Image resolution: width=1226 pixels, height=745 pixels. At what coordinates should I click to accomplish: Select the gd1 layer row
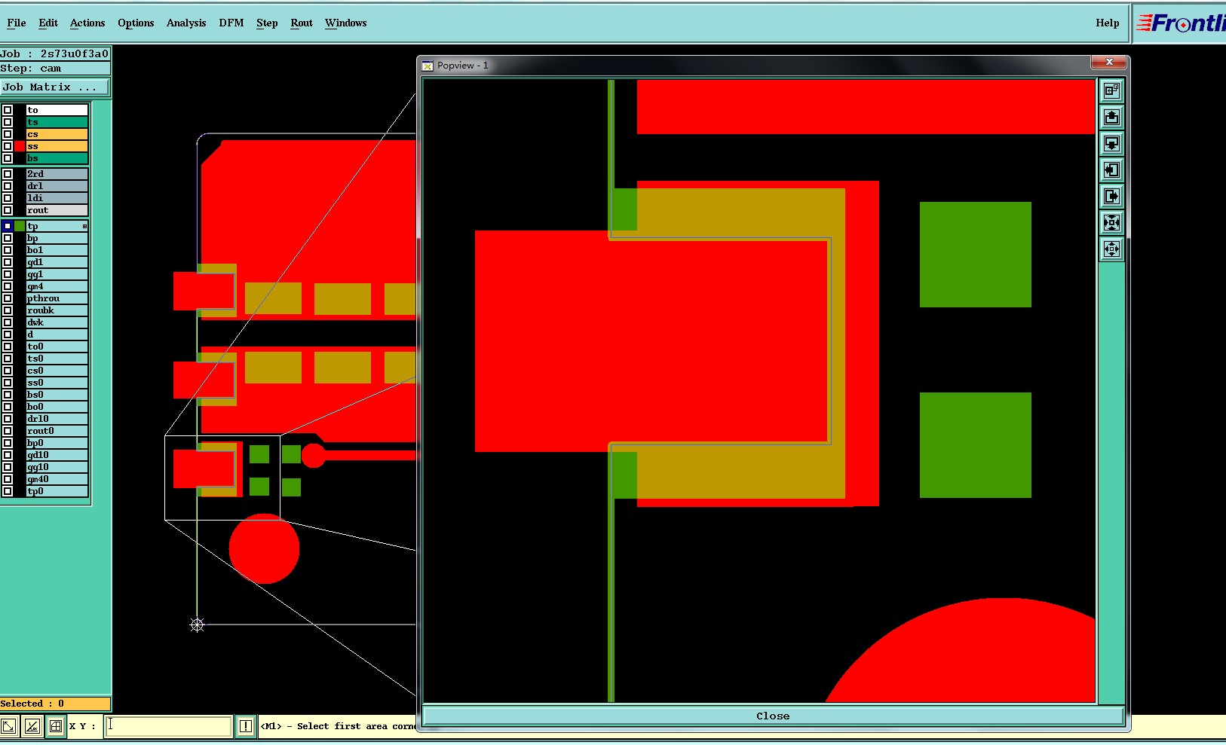click(57, 262)
